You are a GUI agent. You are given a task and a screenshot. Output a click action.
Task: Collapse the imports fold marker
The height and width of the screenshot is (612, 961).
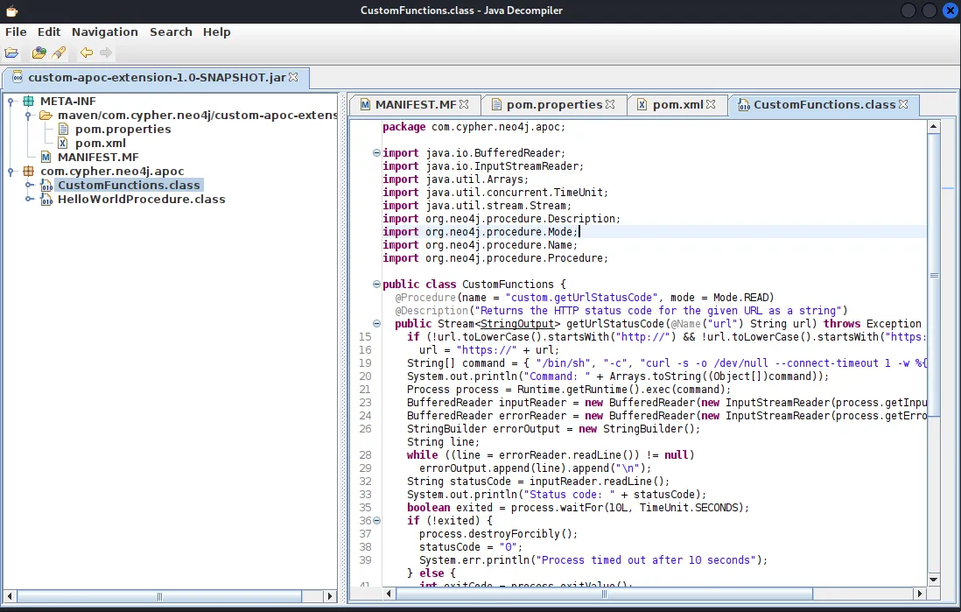pos(376,152)
